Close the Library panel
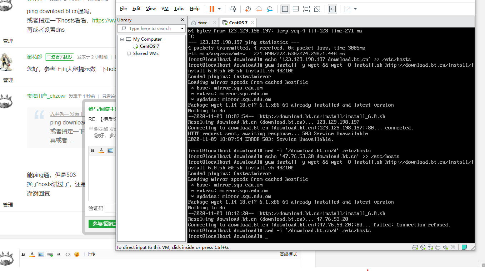Screen dimensions: 485x271 [182, 20]
